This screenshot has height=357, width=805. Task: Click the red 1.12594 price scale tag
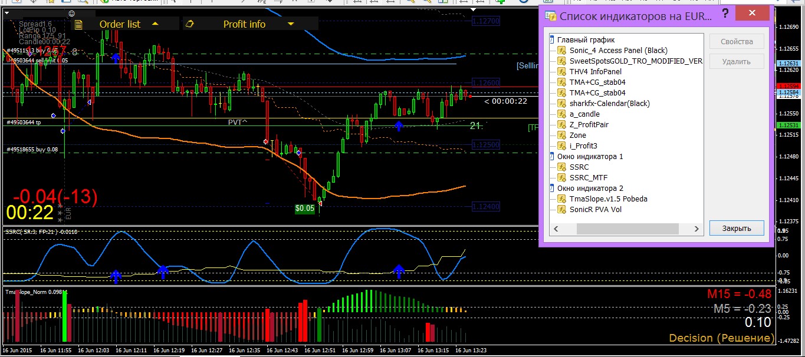[788, 87]
